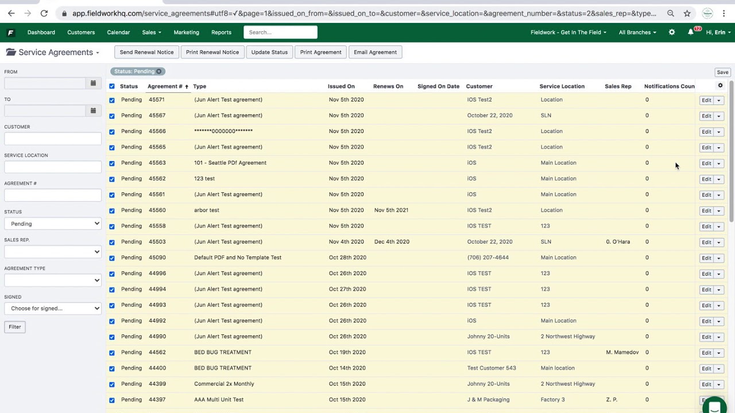The width and height of the screenshot is (735, 413).
Task: Click customer Johnny 20-Units in row 44990
Action: coord(488,337)
